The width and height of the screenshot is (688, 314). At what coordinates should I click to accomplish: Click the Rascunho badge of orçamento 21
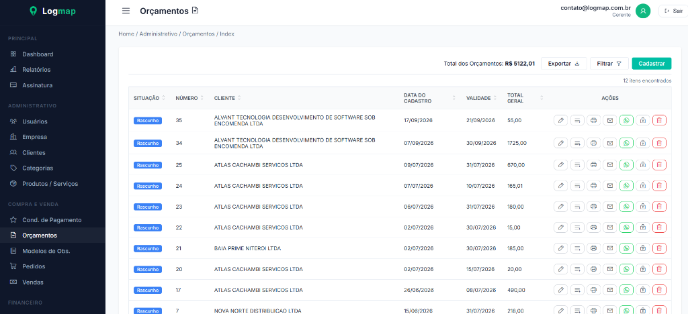[x=148, y=248]
